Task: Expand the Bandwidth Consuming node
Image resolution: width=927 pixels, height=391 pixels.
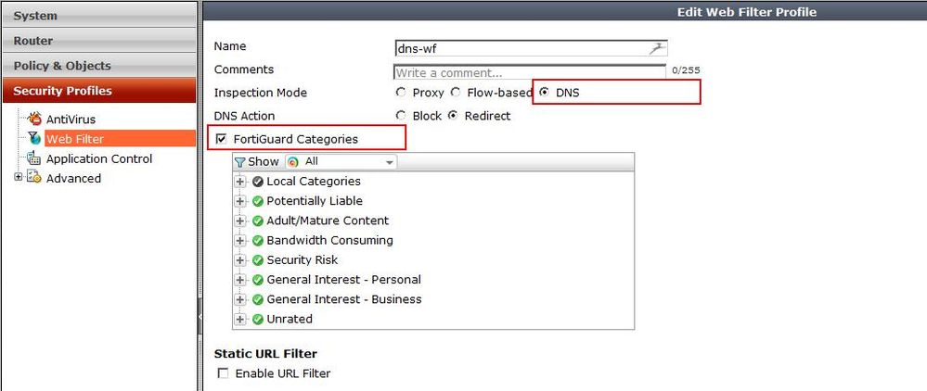Action: coord(240,240)
